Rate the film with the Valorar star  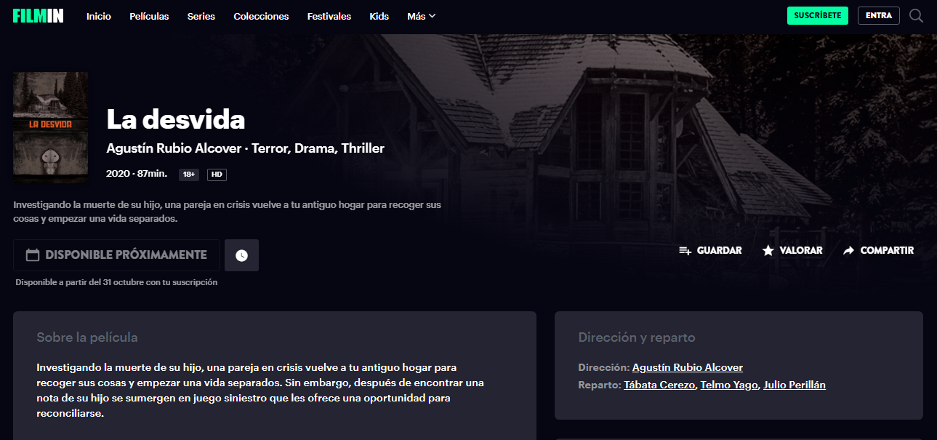(x=768, y=250)
